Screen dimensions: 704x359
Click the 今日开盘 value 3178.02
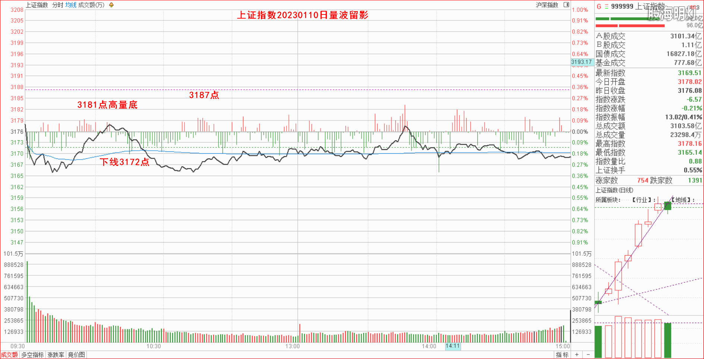[689, 82]
